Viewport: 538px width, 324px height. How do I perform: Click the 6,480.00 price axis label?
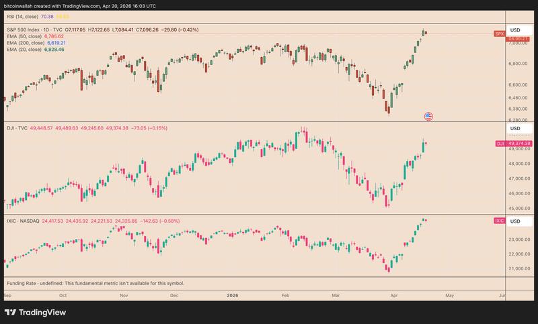(518, 98)
